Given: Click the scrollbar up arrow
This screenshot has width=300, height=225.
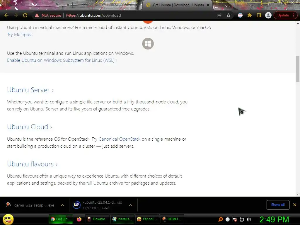Looking at the screenshot, I should 298,23.
